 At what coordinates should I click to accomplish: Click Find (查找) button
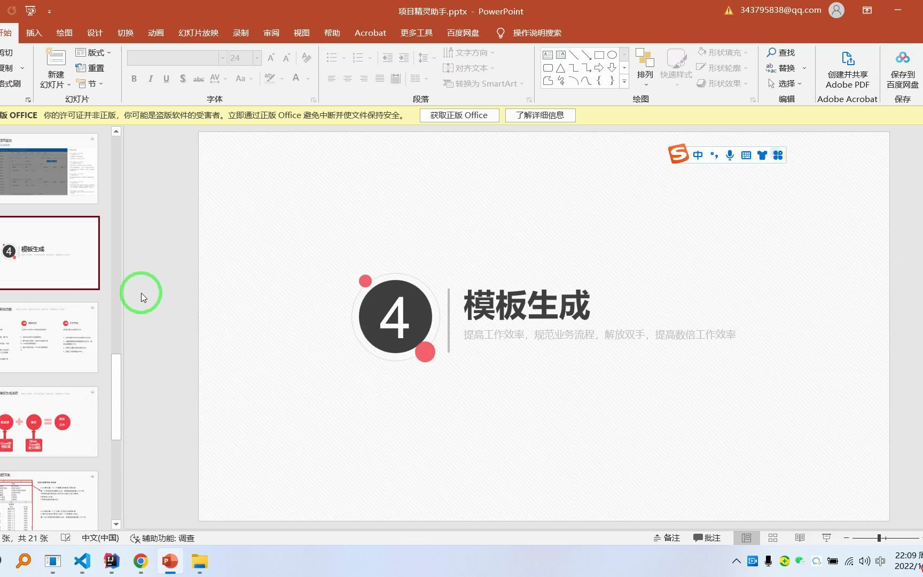click(x=781, y=52)
